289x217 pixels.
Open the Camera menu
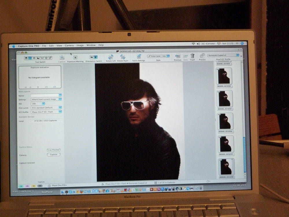coord(69,45)
